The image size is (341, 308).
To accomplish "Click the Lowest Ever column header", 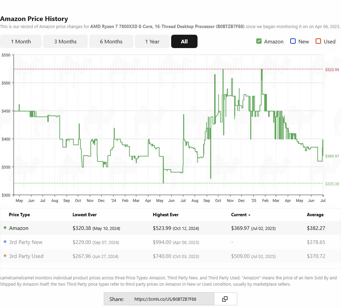I will 85,215.
